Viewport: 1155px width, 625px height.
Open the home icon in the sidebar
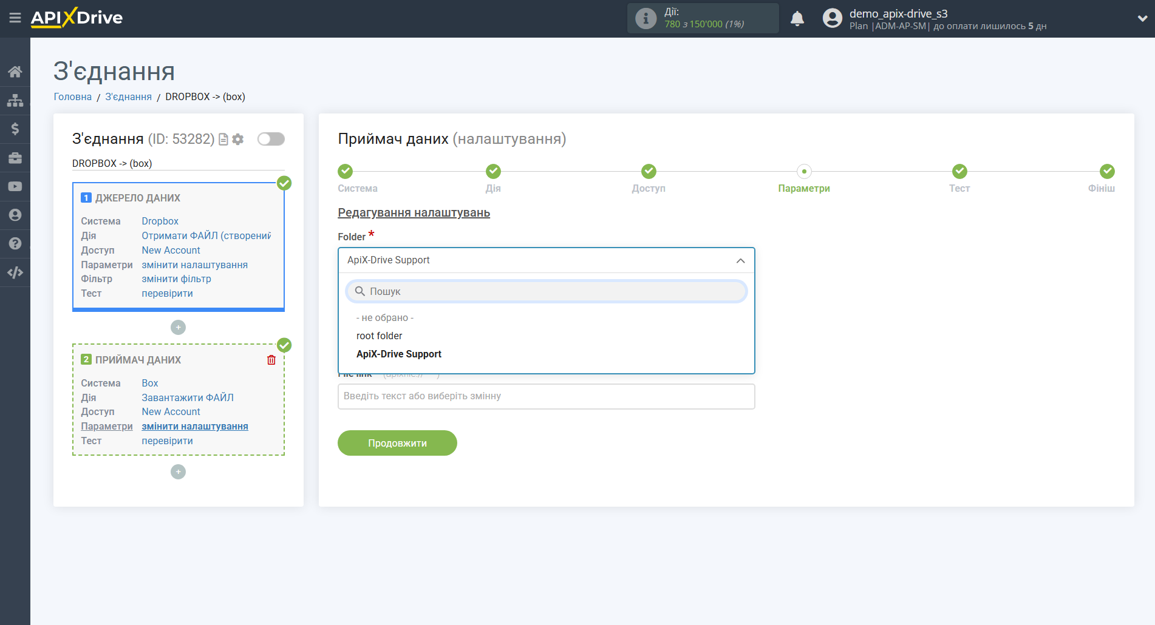click(15, 72)
